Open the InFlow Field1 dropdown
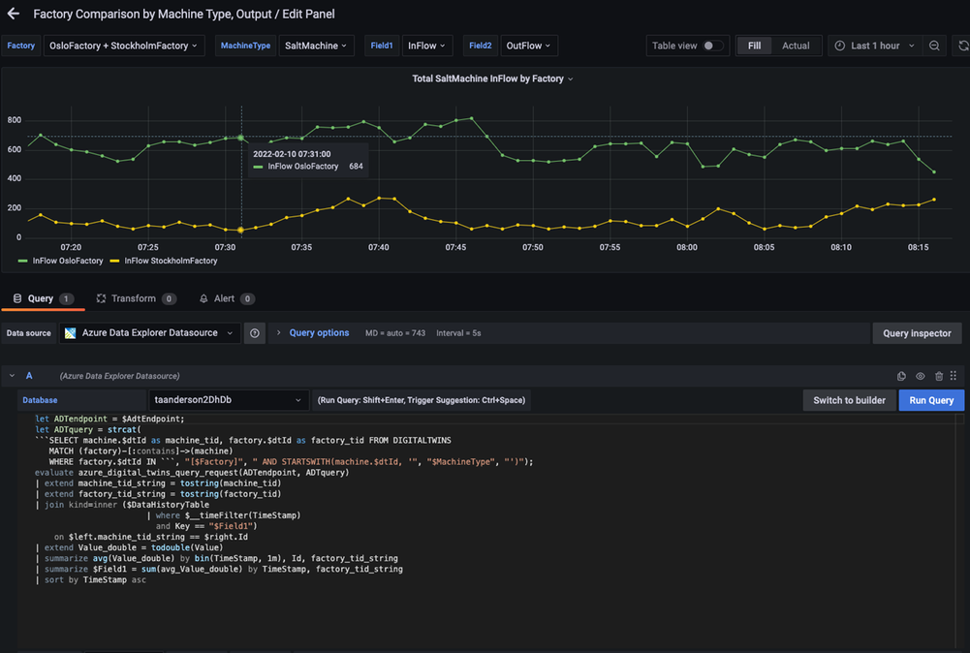This screenshot has width=970, height=653. (426, 46)
